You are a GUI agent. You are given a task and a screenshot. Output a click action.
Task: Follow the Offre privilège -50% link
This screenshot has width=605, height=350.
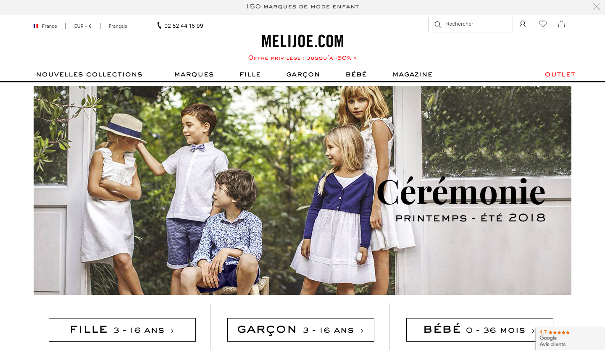coord(302,58)
